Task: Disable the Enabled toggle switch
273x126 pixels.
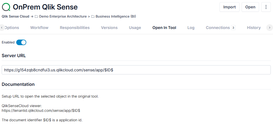Action: click(x=21, y=42)
